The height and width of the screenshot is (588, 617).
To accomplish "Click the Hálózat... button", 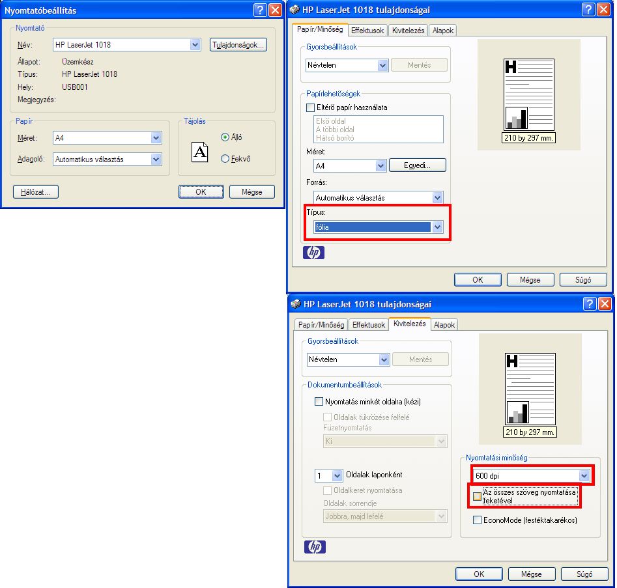I will point(35,192).
